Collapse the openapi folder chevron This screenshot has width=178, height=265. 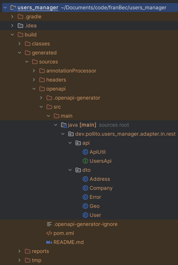coord(34,89)
